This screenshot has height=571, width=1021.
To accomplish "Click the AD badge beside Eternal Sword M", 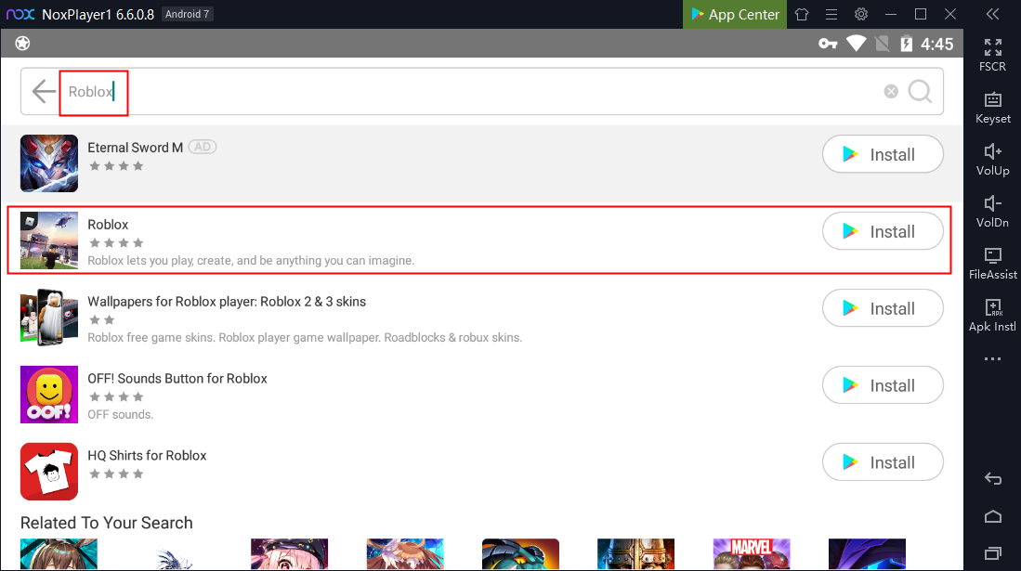I will point(203,147).
